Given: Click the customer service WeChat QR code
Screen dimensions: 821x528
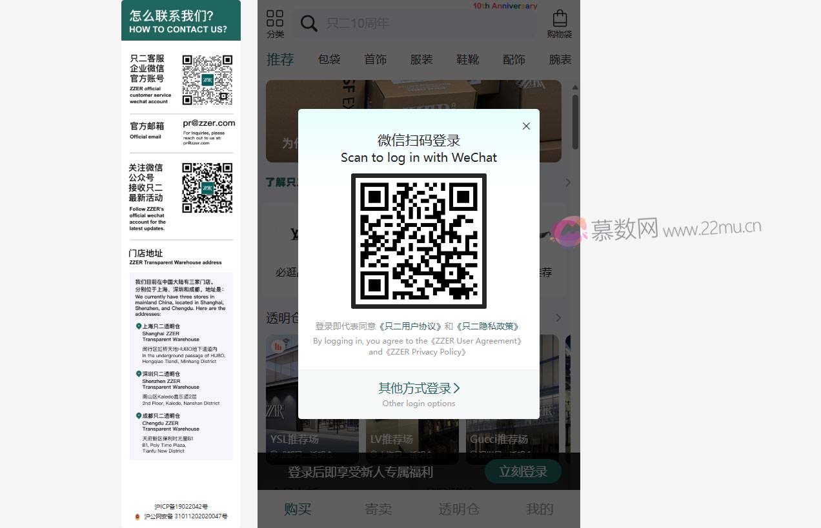Looking at the screenshot, I should 207,80.
